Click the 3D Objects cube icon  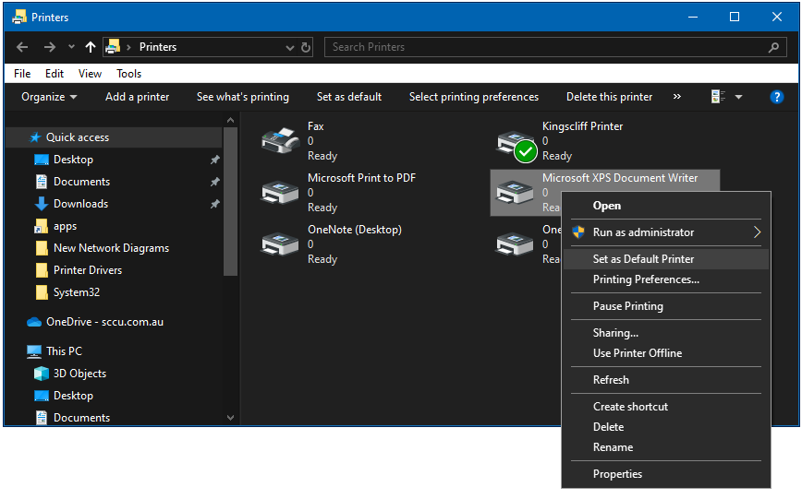[42, 374]
